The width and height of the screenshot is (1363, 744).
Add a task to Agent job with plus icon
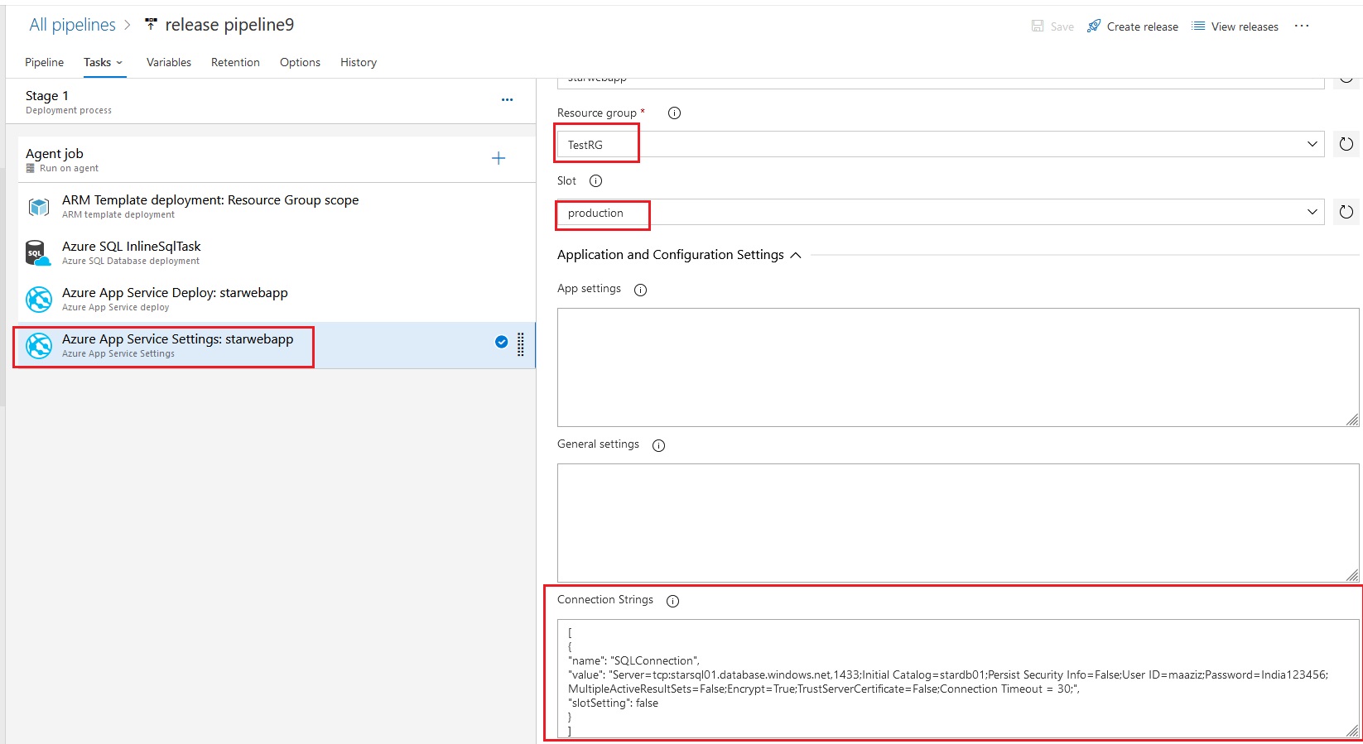coord(498,158)
